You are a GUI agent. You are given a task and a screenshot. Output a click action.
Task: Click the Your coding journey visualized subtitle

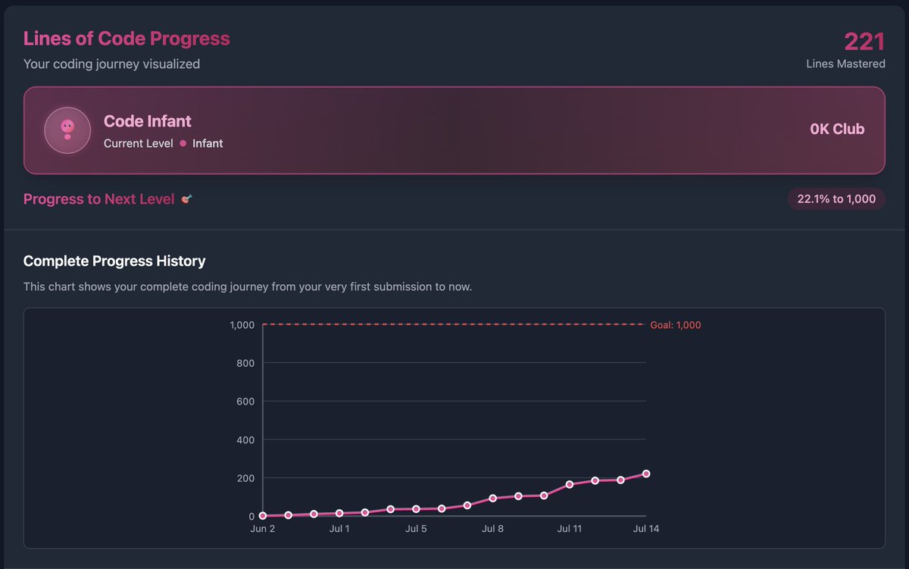[112, 64]
